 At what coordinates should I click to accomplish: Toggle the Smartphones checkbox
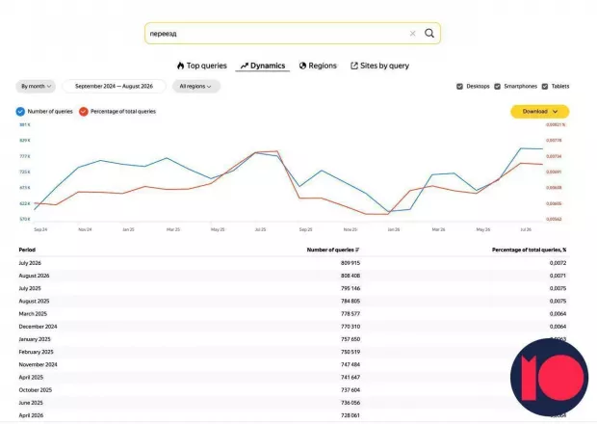pos(497,87)
